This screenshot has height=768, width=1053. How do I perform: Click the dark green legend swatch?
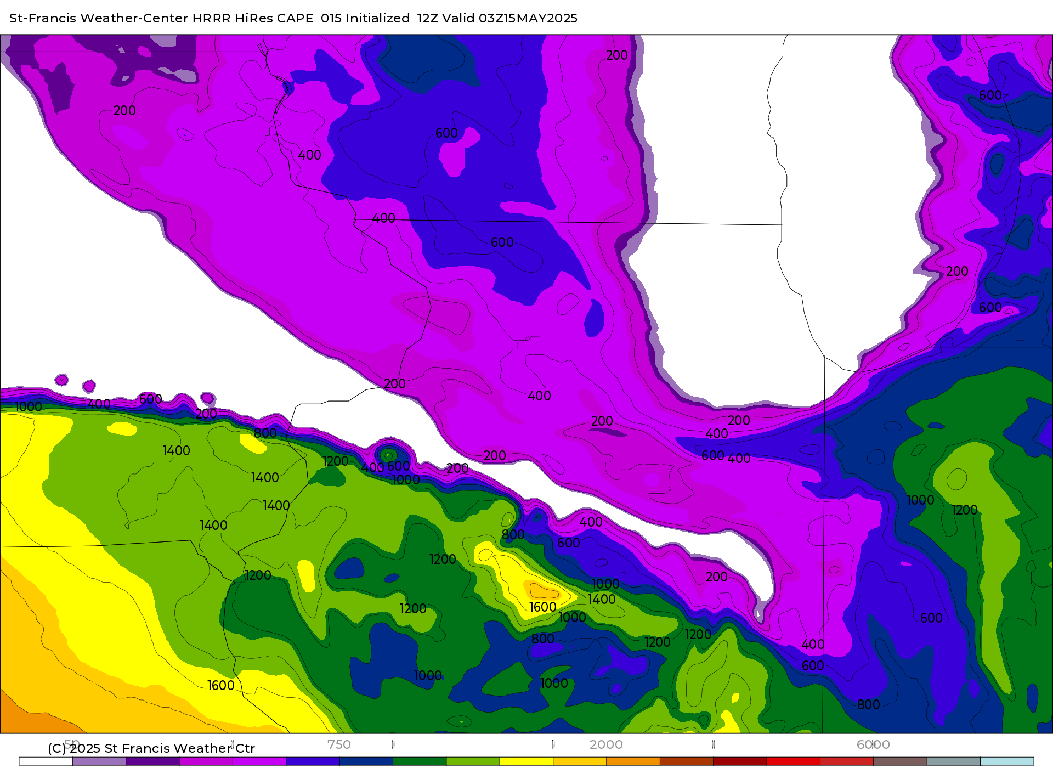[420, 761]
